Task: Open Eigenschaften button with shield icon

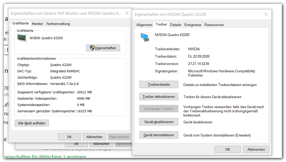Action: click(103, 48)
